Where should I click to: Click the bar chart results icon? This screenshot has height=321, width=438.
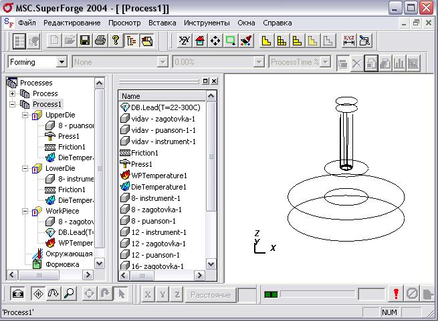tap(399, 63)
